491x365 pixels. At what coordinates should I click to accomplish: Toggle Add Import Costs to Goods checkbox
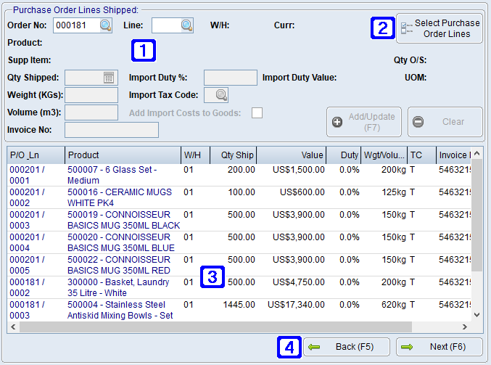(257, 112)
